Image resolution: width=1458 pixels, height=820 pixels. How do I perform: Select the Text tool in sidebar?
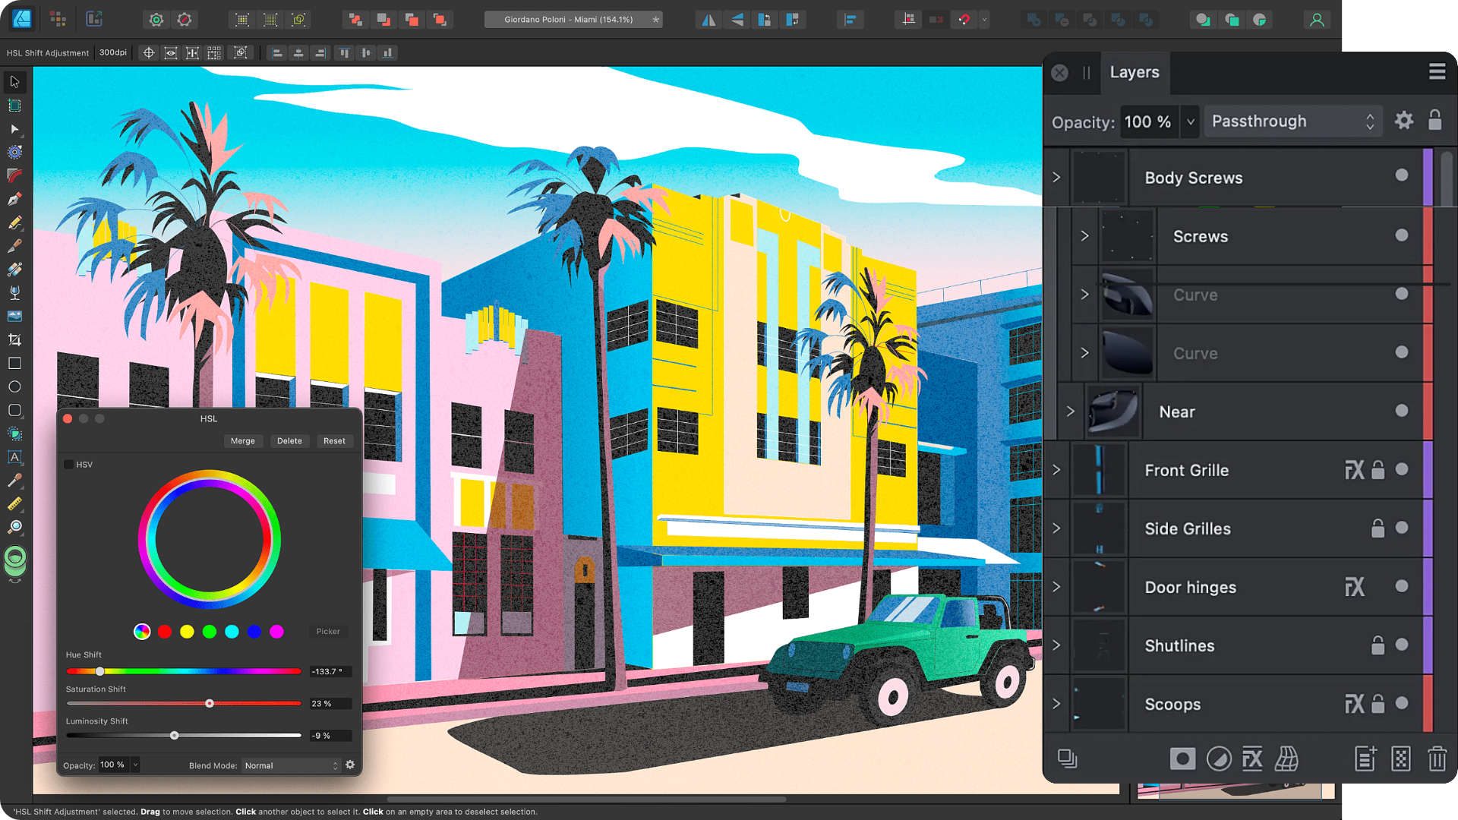13,458
